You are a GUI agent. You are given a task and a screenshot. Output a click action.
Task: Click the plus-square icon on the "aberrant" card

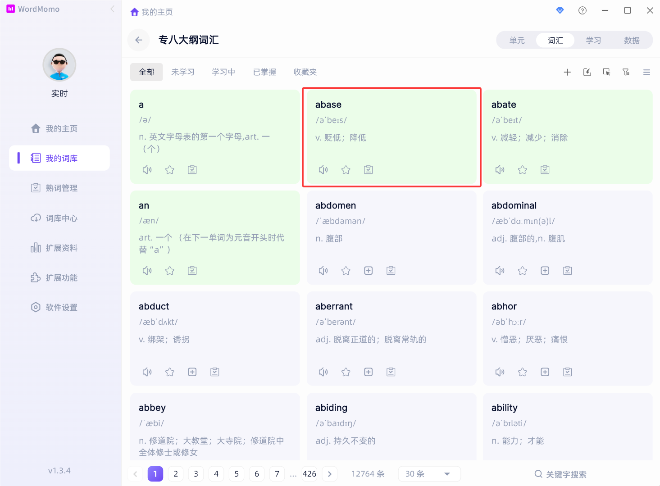tap(369, 372)
